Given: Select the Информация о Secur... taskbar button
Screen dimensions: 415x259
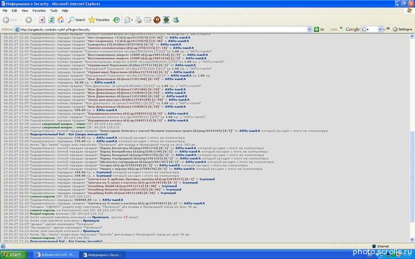Looking at the screenshot, I should [103, 255].
